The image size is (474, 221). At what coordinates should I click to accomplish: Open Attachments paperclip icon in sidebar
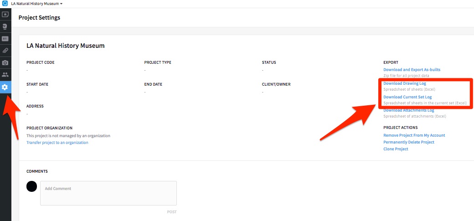5,51
